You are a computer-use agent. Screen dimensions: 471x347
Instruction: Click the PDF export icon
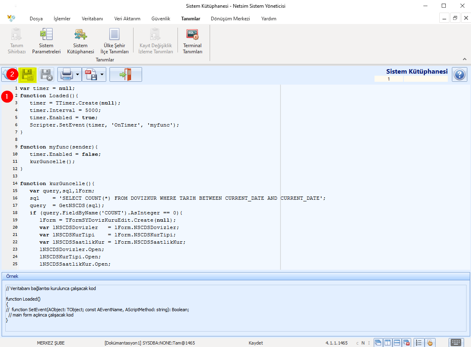coord(91,74)
